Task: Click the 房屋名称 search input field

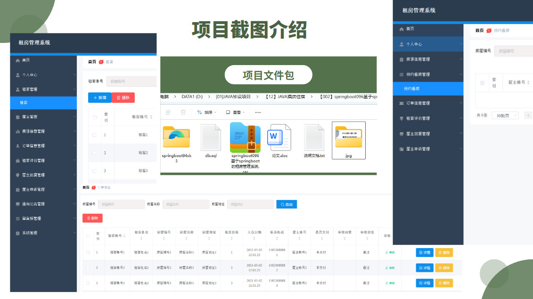Action: click(x=186, y=204)
